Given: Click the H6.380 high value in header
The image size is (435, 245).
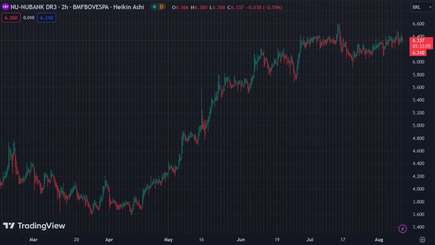Looking at the screenshot, I should click(x=199, y=8).
